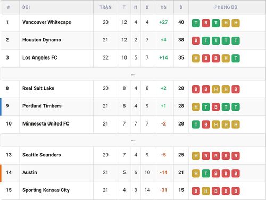The image size is (266, 200).
Task: Sort table by TRẬN column header
Action: tap(105, 7)
